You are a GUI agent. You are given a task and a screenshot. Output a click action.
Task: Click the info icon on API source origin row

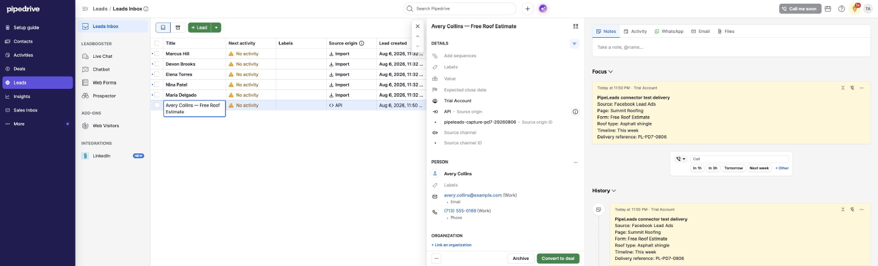tap(575, 112)
